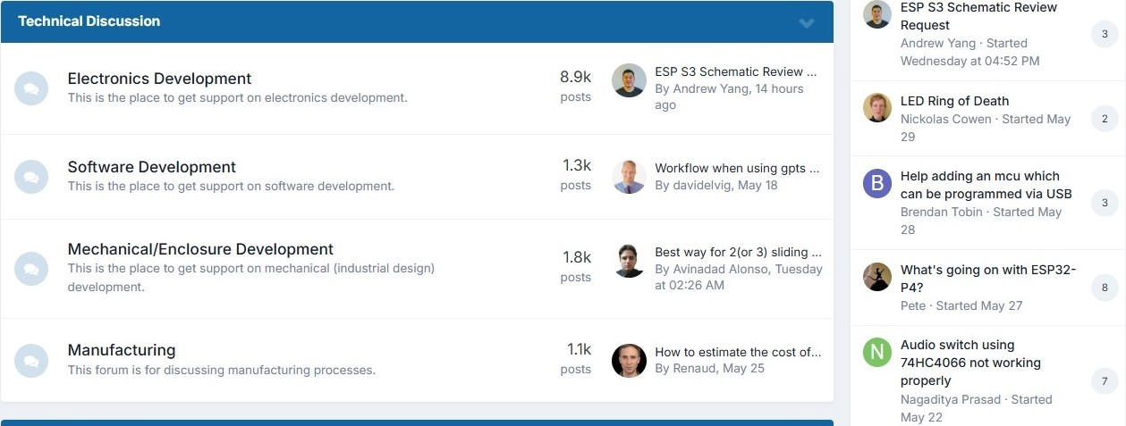Click the Mechanical/Enclosure Development chat bubble icon
The width and height of the screenshot is (1126, 426).
pos(31,268)
